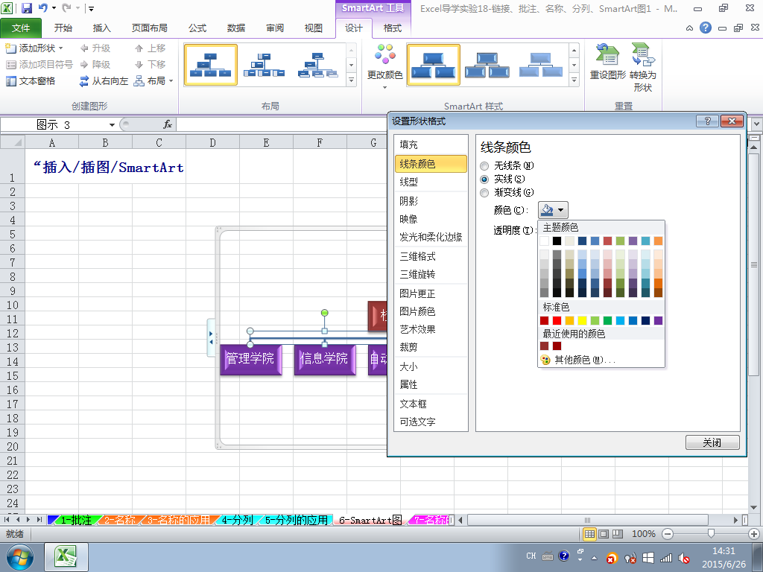The width and height of the screenshot is (763, 572).
Task: Pick standard red color swatch
Action: point(557,320)
